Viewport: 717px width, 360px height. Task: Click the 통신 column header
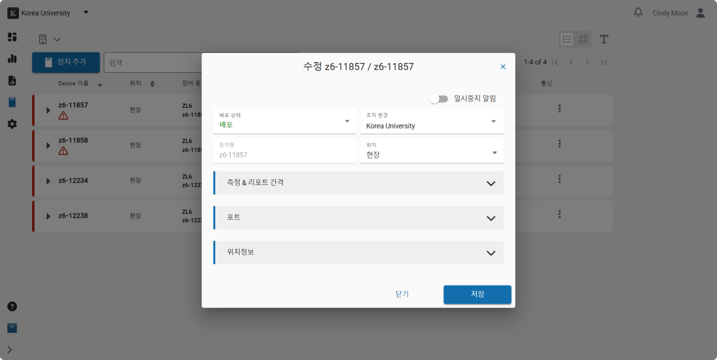546,83
